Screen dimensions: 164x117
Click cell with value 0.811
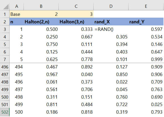41,104
